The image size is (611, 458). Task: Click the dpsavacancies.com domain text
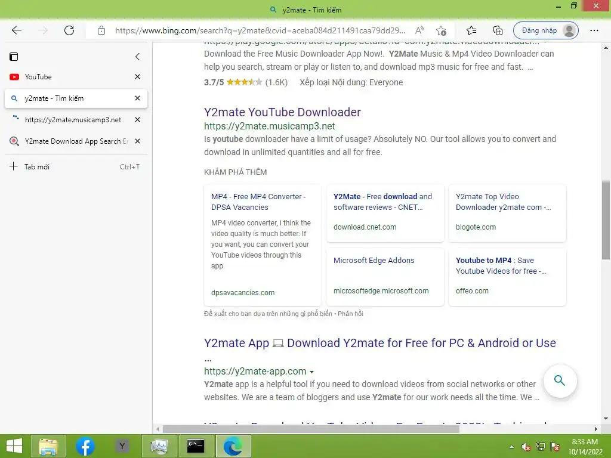243,293
